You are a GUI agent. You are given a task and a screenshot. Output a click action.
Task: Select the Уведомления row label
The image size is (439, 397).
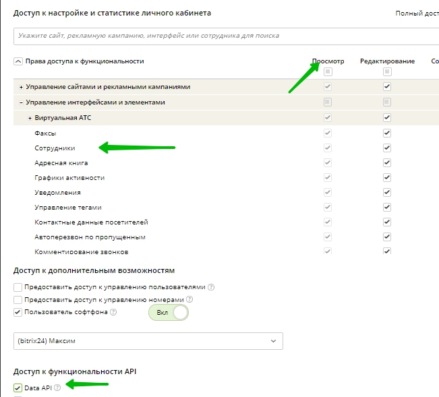point(58,193)
